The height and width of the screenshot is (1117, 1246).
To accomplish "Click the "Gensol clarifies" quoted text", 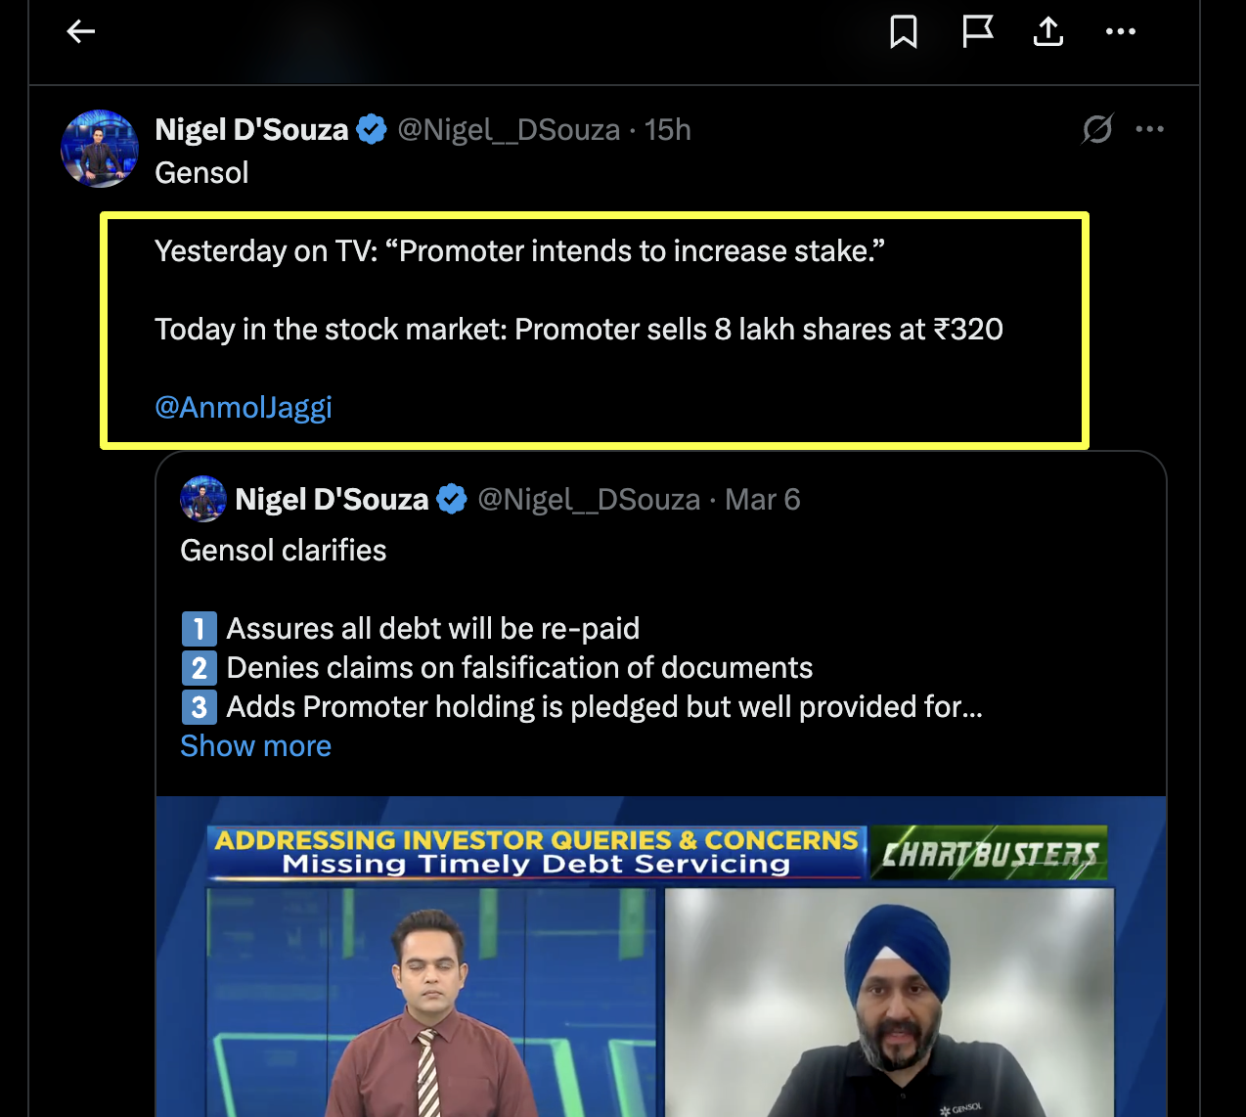I will (x=284, y=551).
